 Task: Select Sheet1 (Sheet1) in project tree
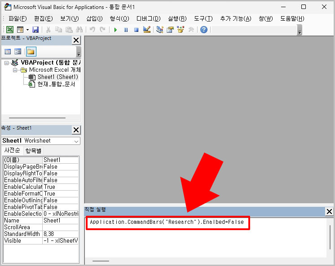tap(58, 77)
